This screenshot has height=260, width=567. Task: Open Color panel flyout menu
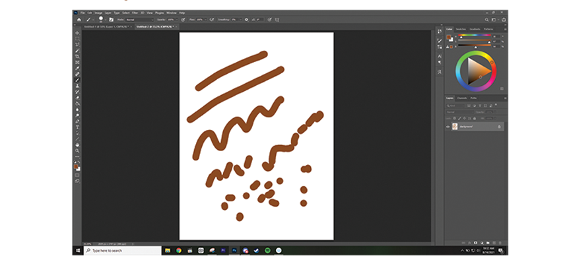coord(505,29)
